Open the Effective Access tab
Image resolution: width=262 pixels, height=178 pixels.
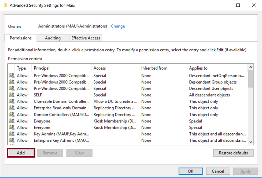point(86,38)
